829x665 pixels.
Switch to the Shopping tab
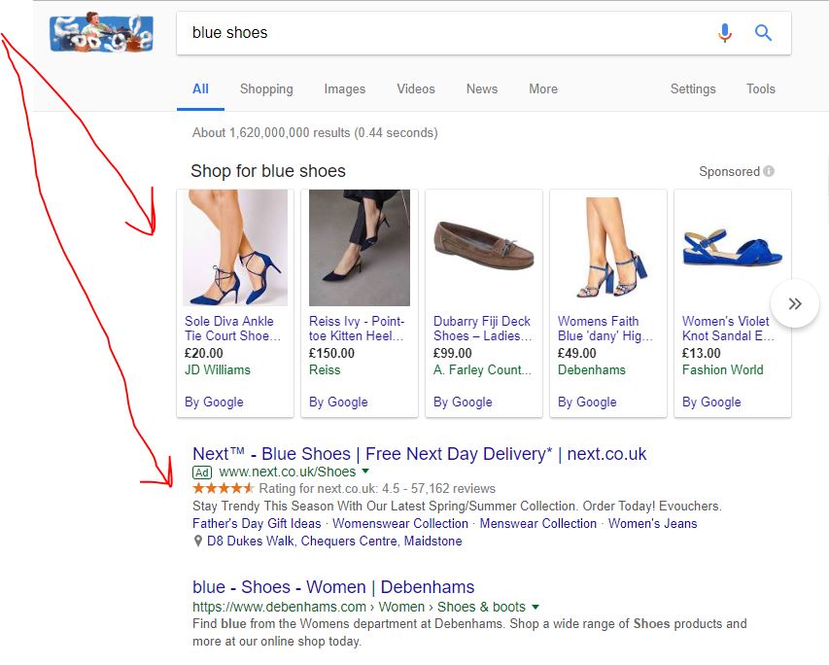pos(266,88)
